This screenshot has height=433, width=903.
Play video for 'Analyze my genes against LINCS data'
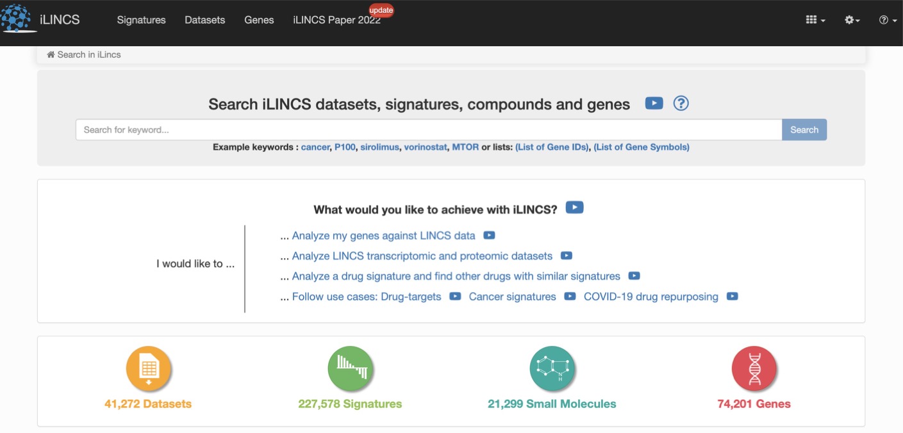[x=489, y=235]
